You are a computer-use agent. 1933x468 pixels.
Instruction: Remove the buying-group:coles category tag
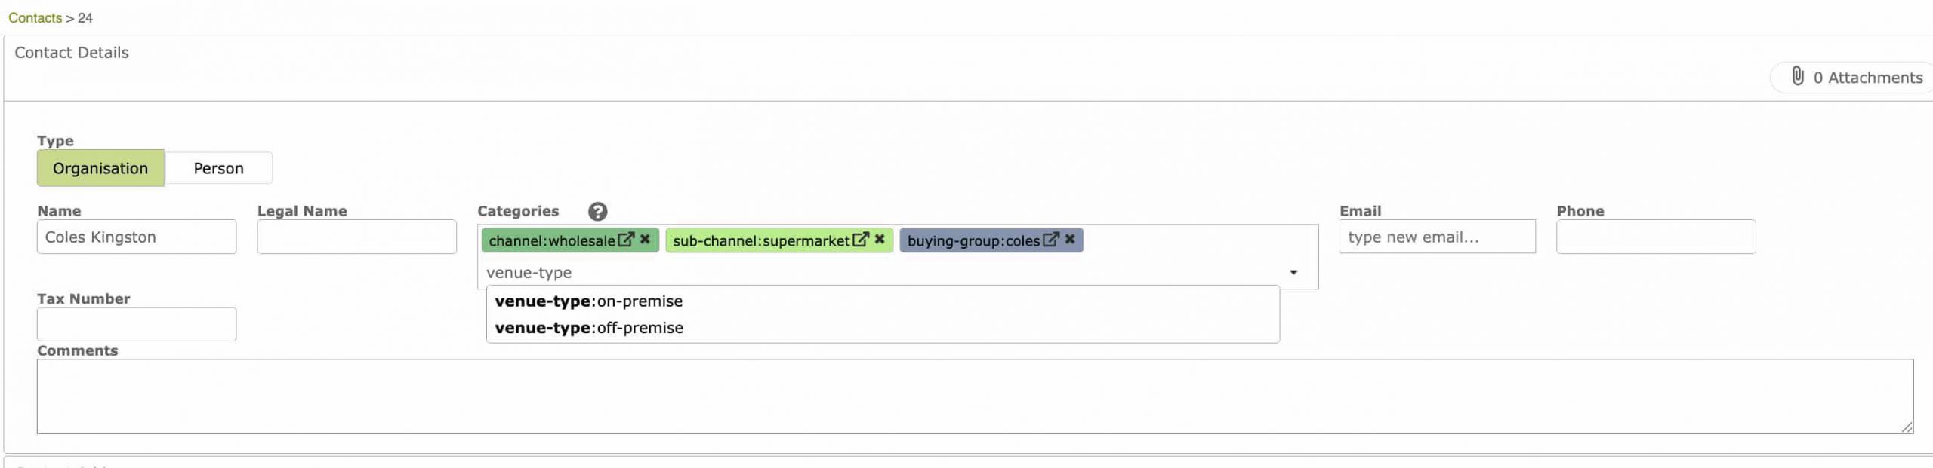click(1070, 240)
